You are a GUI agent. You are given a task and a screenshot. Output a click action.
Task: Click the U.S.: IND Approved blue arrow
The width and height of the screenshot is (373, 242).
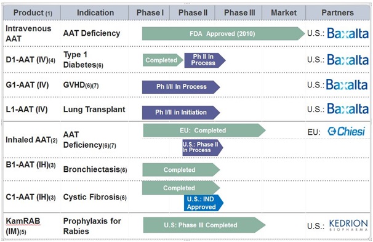204,203
